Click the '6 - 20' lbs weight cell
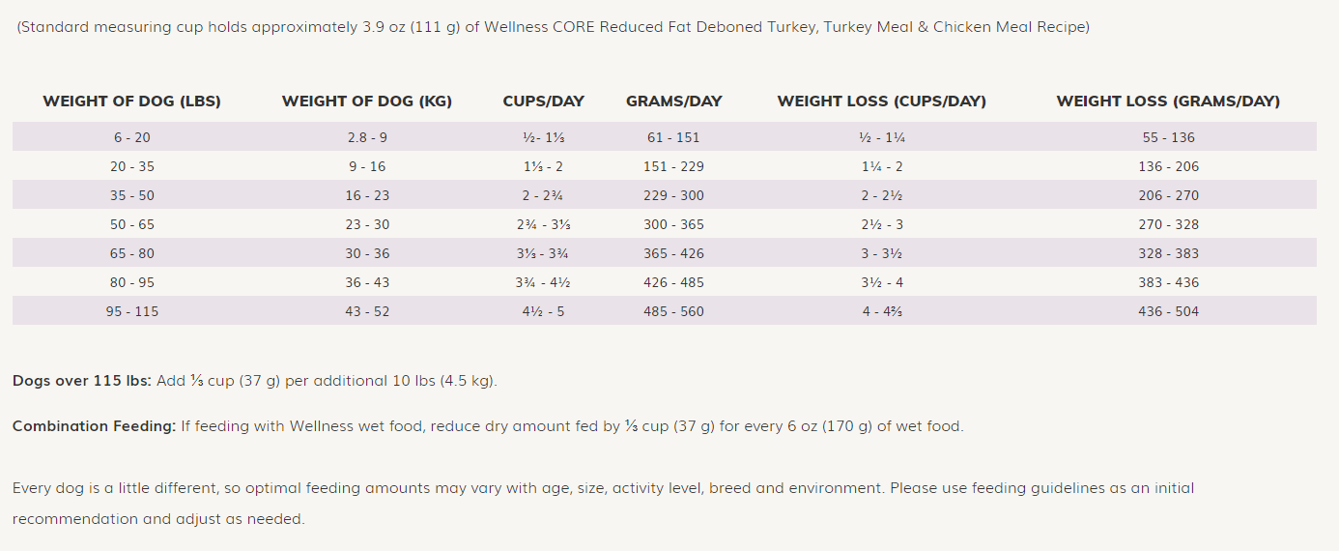1339x551 pixels. pos(132,137)
